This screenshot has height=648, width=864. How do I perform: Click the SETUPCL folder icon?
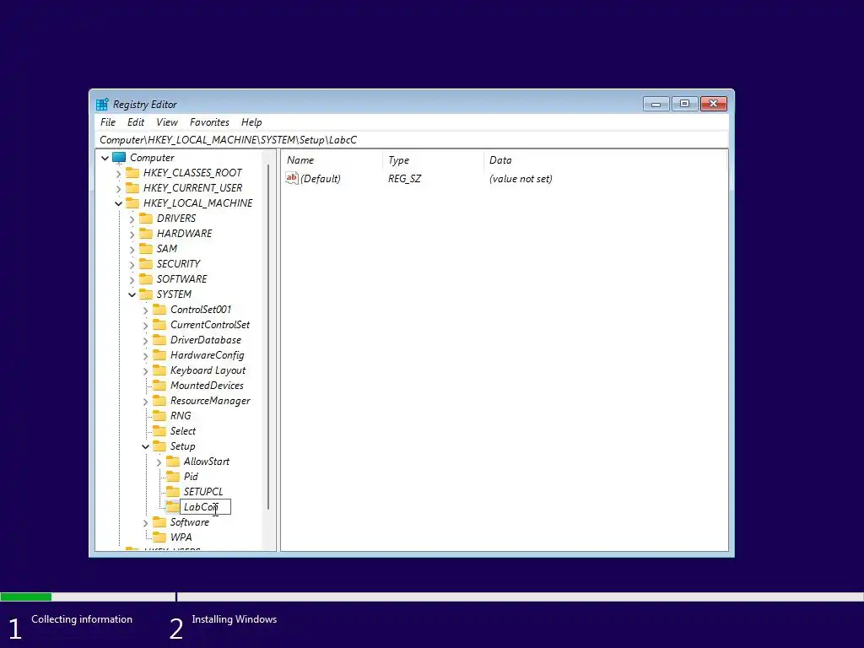(x=173, y=492)
